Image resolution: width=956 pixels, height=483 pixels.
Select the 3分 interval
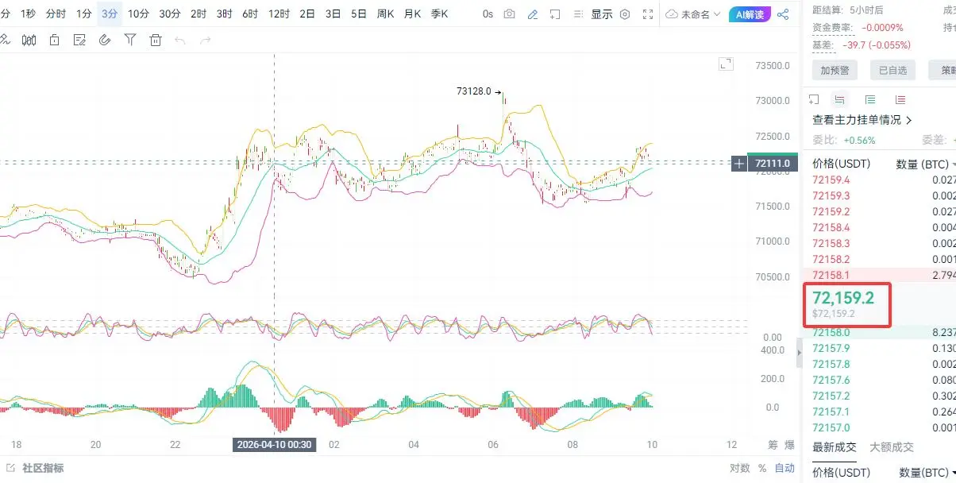(x=110, y=14)
